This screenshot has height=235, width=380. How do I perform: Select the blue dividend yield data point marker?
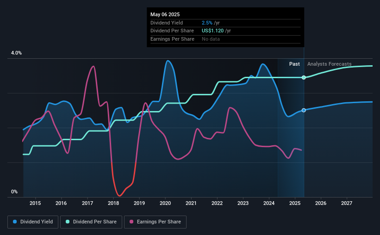point(304,110)
